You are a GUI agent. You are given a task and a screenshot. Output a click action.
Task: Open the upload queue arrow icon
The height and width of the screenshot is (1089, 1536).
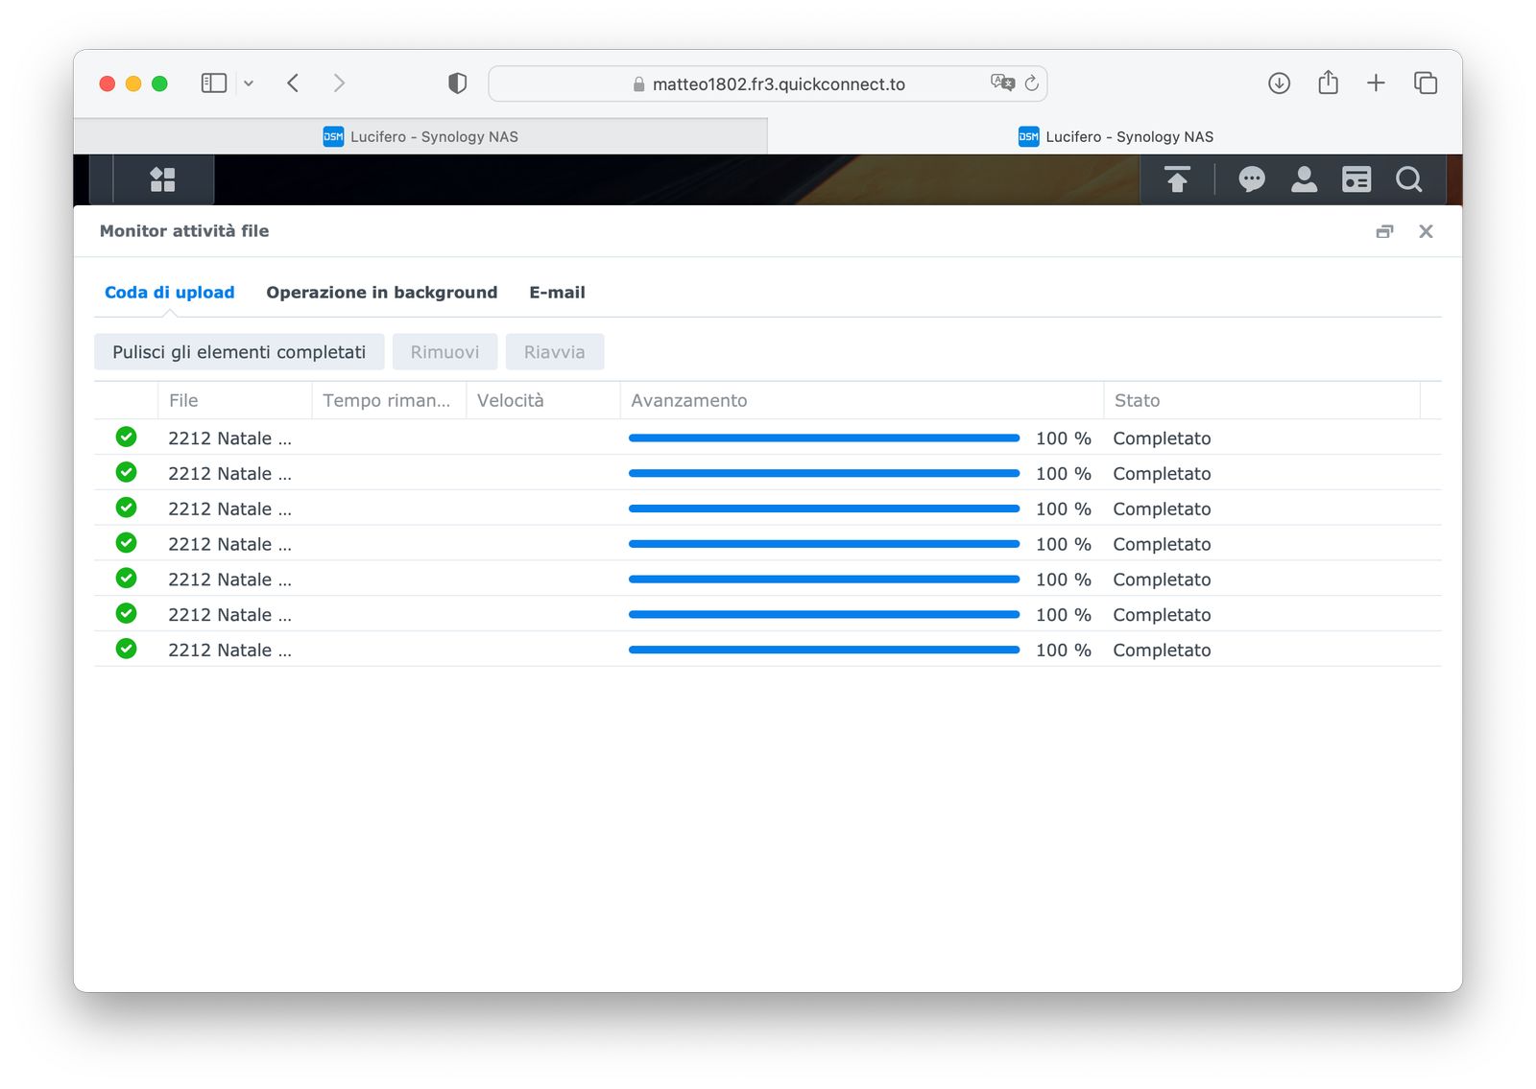tap(1176, 179)
